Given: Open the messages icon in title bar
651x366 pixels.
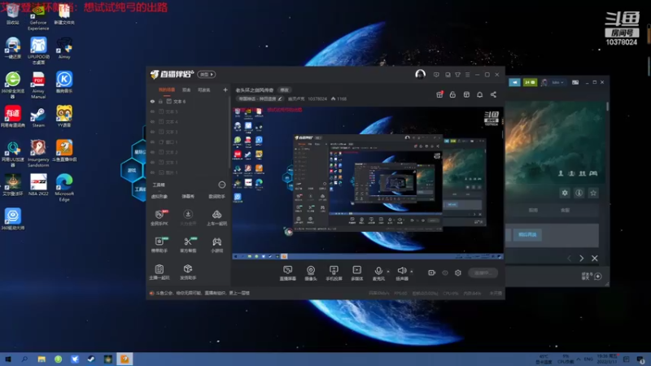Looking at the screenshot, I should 436,75.
